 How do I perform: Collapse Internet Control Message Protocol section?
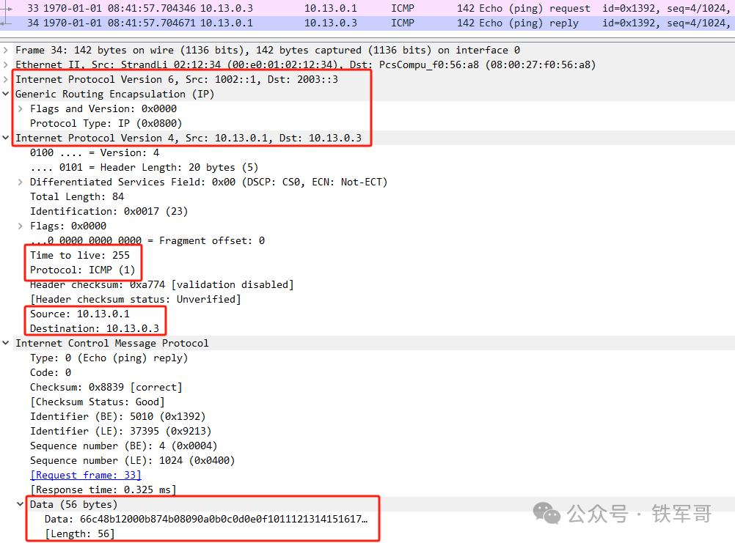pos(6,343)
